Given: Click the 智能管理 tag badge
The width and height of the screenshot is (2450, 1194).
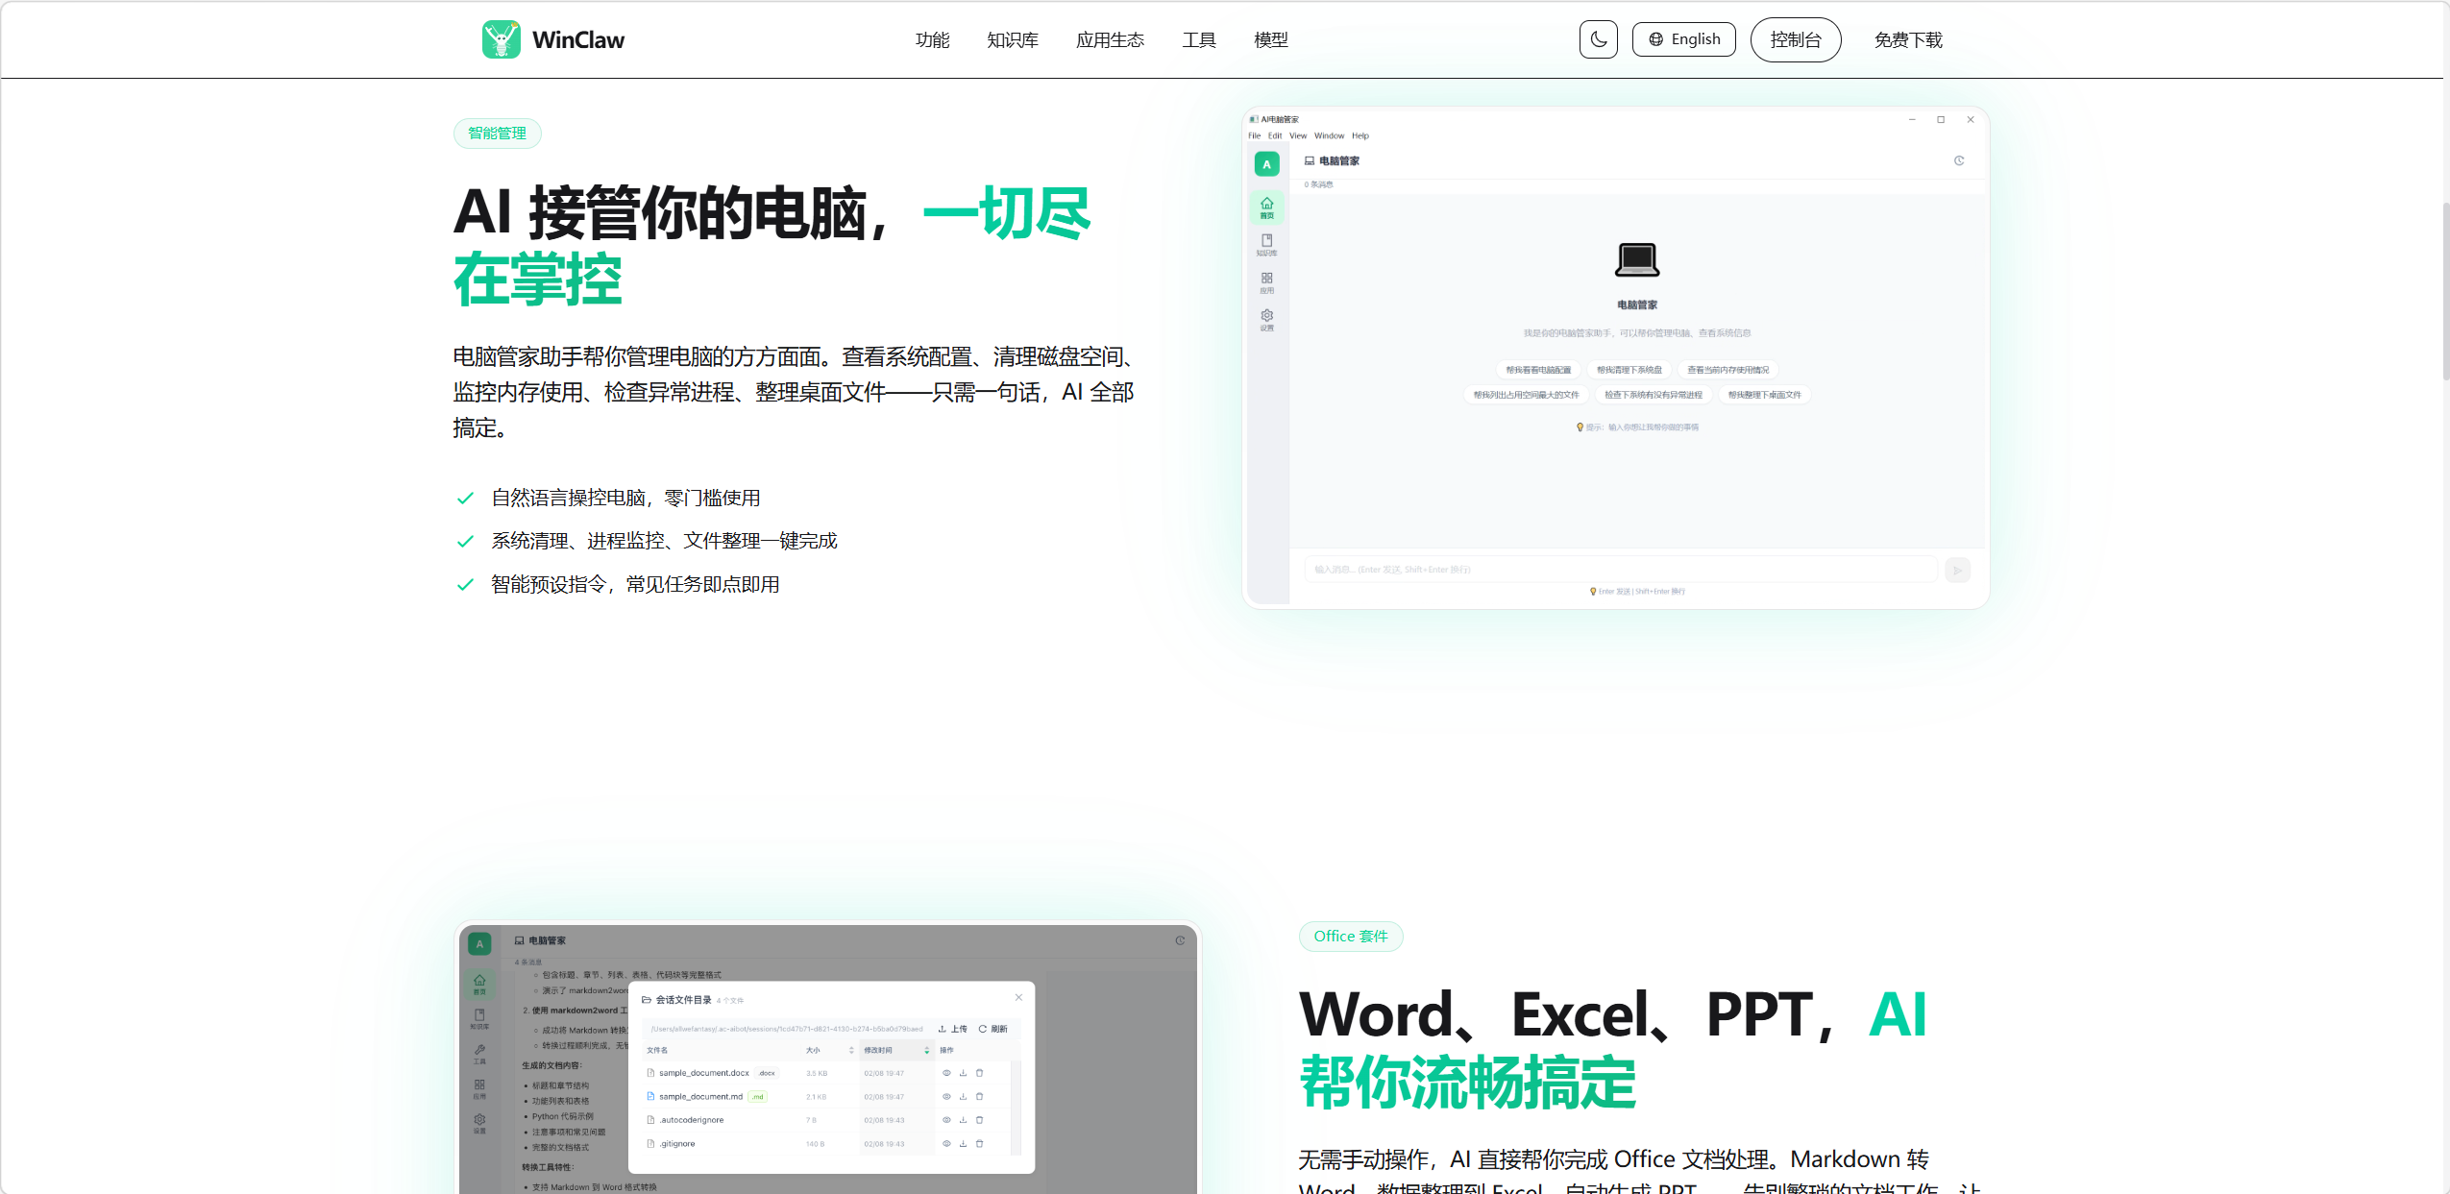Looking at the screenshot, I should click(497, 133).
